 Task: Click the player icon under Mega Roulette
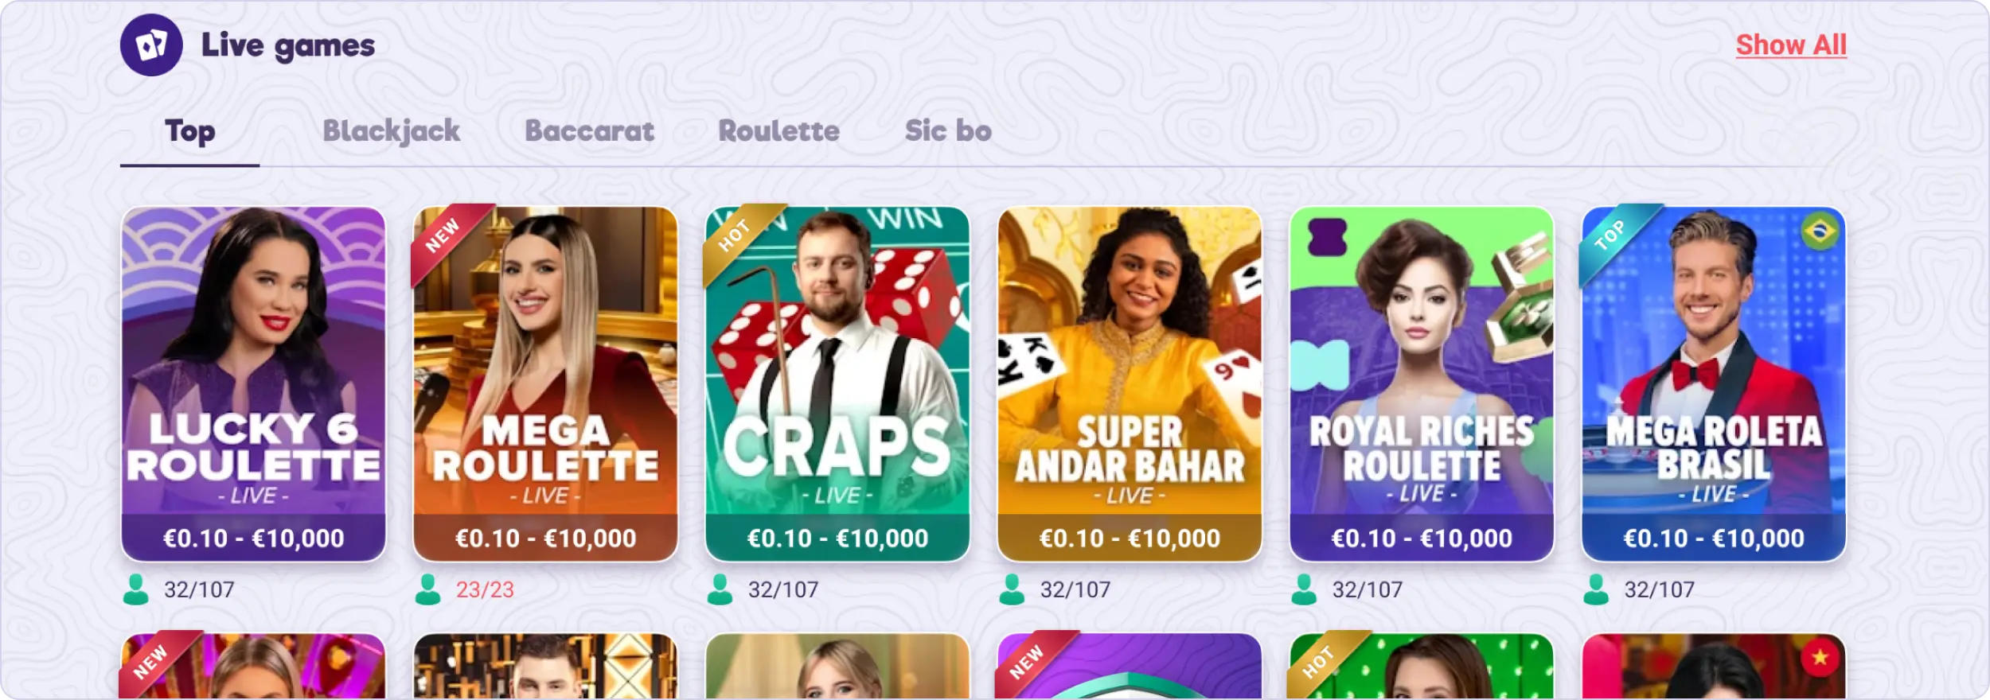(428, 589)
